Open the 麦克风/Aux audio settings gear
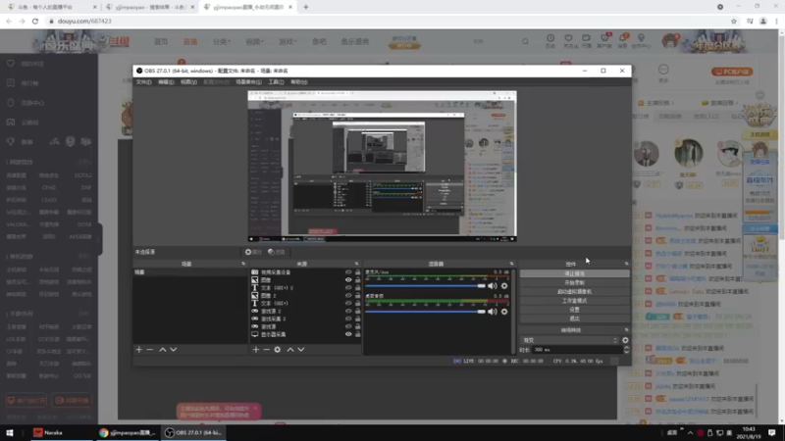Viewport: 785px width, 441px height. coord(504,286)
